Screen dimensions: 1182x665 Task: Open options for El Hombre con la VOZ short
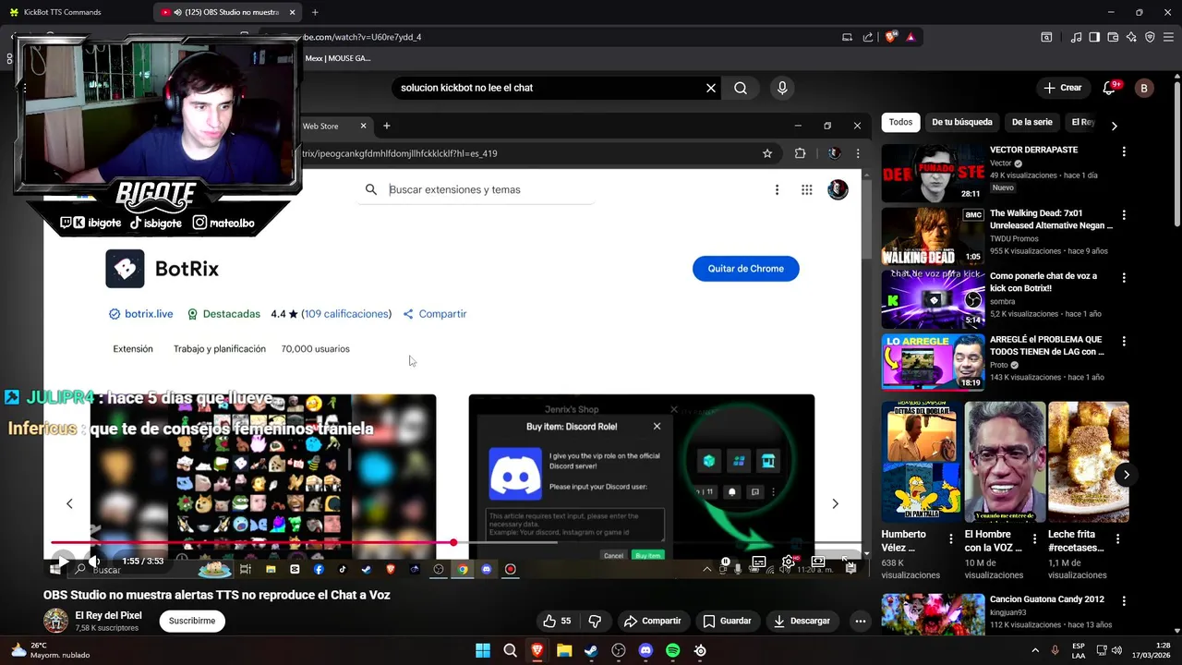click(x=1034, y=538)
